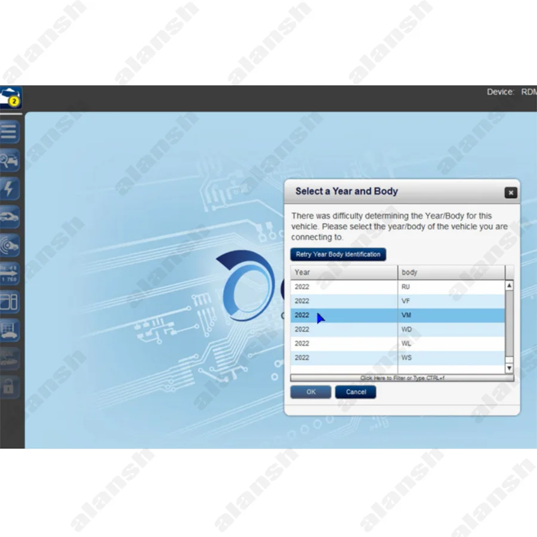537x537 pixels.
Task: Click the list scrollbar up arrow
Action: (510, 285)
